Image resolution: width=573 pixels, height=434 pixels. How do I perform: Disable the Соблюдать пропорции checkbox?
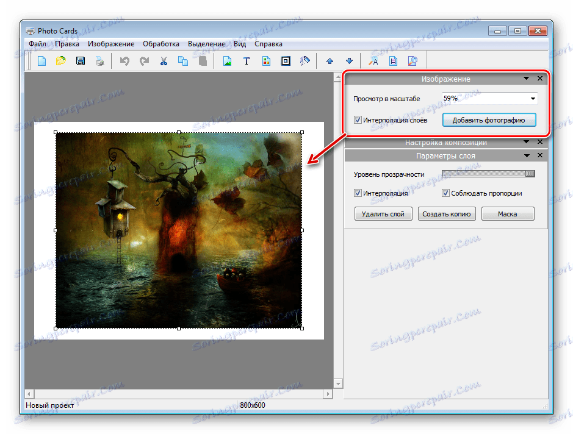click(446, 193)
